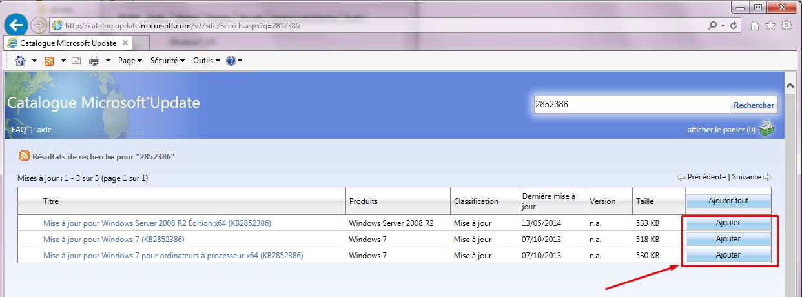Screen dimensions: 802x297
Task: Expand the Page dropdown menu
Action: tap(130, 61)
